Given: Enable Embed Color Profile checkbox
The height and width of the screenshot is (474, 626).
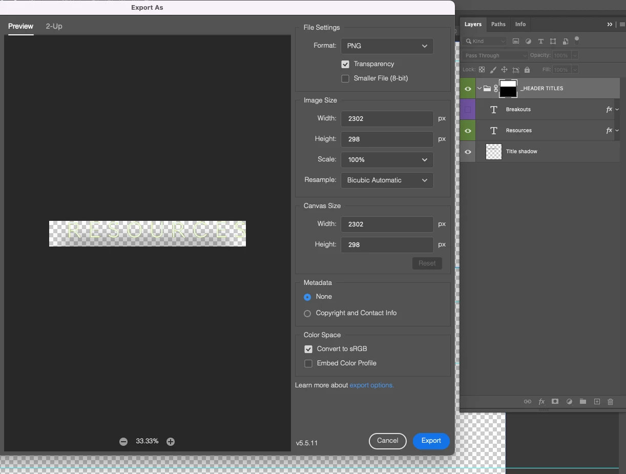Looking at the screenshot, I should coord(308,363).
